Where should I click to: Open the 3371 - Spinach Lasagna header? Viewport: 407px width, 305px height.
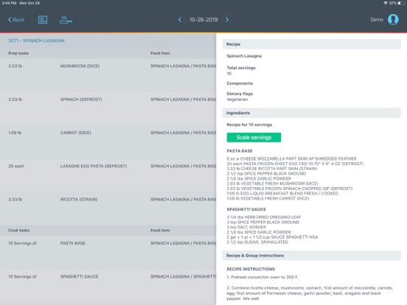[36, 41]
